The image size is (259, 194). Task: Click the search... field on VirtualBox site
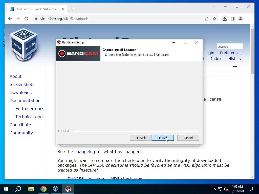point(230,46)
